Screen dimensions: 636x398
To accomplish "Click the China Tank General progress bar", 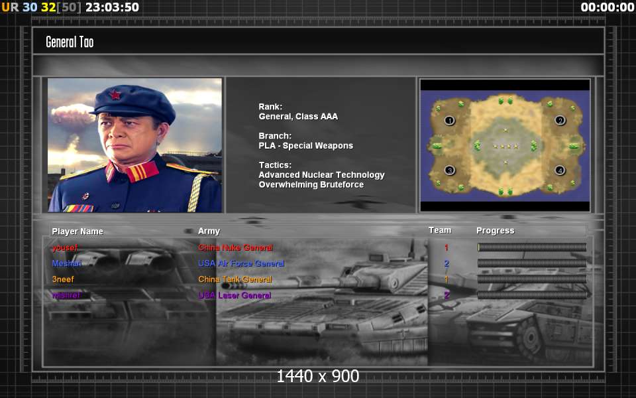I will click(532, 279).
